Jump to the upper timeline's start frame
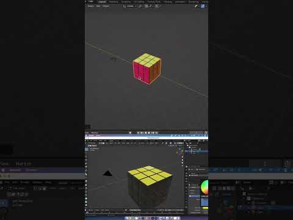 (x=138, y=133)
